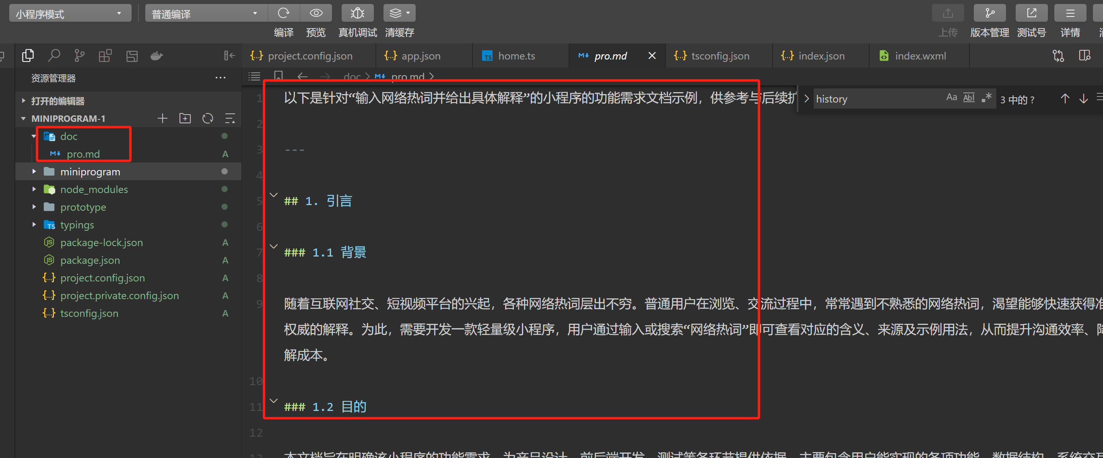Collapse the '## 1. 引言' heading fold

[274, 195]
